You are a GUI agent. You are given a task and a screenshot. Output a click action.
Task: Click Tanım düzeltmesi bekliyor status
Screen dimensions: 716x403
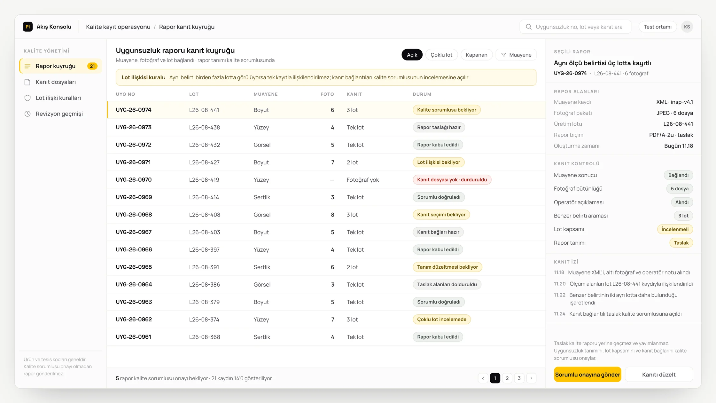point(447,267)
